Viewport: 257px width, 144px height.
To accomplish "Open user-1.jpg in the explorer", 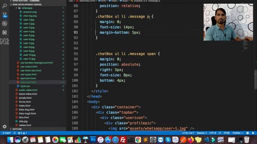I will 29,20.
